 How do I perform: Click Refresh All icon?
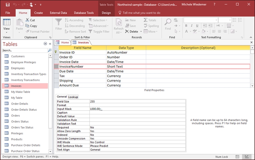[x=119, y=22]
